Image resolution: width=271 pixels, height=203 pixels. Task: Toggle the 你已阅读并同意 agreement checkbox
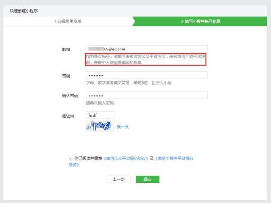click(x=71, y=159)
